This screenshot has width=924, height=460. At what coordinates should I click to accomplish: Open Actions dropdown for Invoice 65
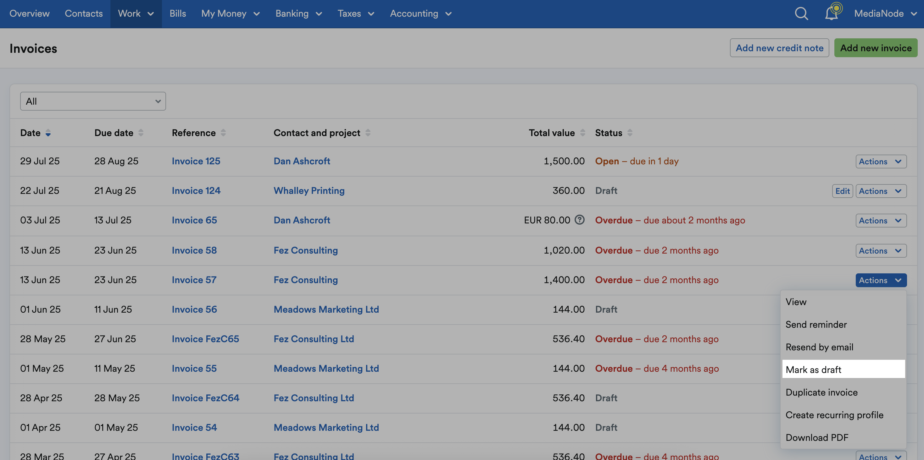click(x=881, y=220)
